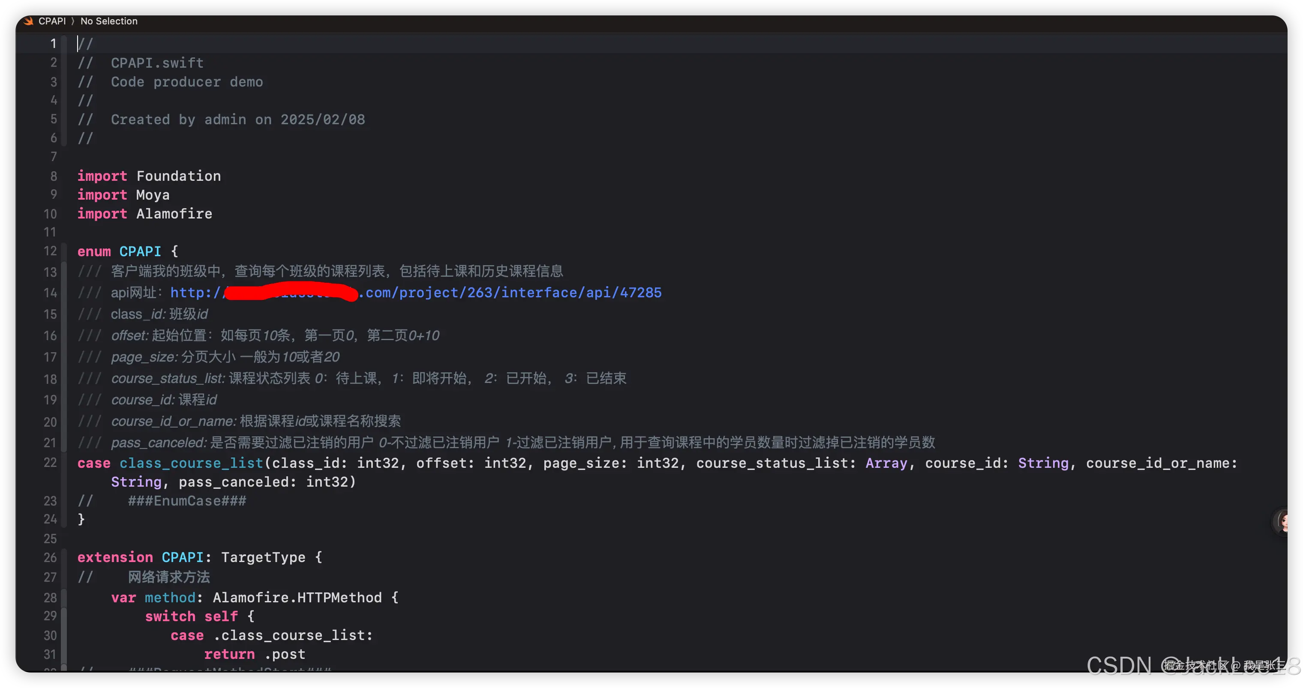Click line number 22 to set a breakpoint
This screenshot has width=1303, height=688.
(x=50, y=463)
